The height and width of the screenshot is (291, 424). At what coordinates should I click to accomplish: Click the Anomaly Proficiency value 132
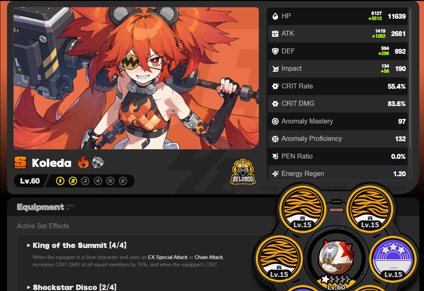point(400,139)
